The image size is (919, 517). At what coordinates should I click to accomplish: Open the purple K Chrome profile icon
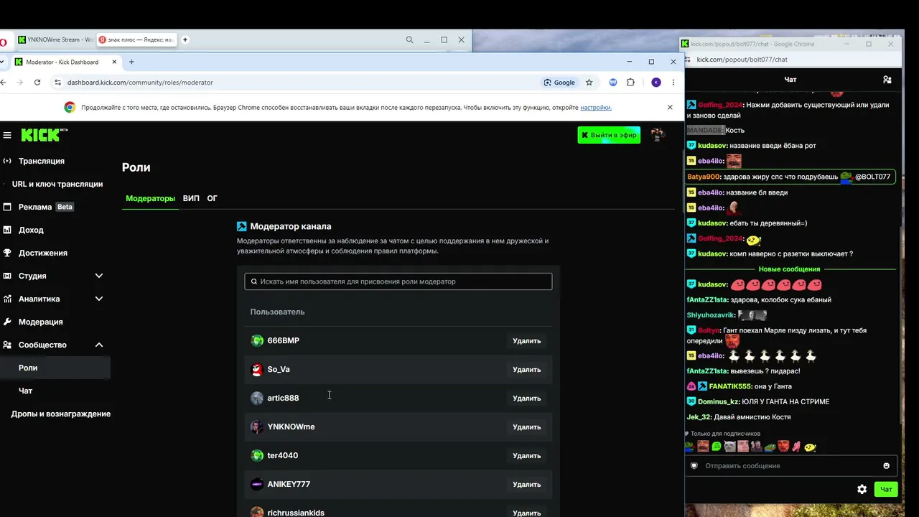pos(656,83)
